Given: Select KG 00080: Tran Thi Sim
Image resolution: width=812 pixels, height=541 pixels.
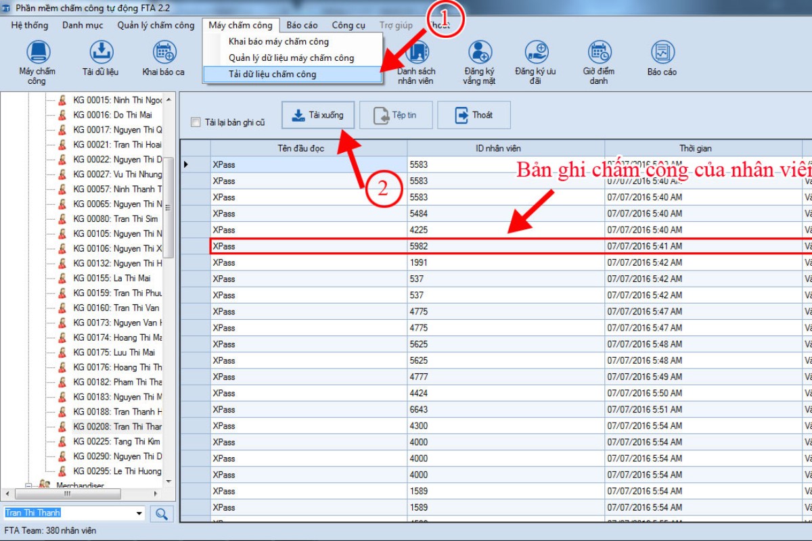Looking at the screenshot, I should point(115,218).
